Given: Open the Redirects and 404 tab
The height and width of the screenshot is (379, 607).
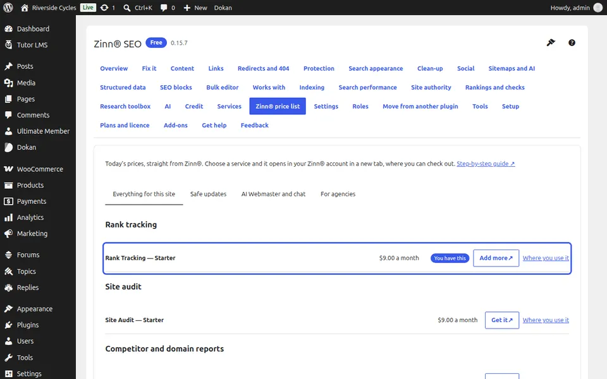Looking at the screenshot, I should 263,68.
